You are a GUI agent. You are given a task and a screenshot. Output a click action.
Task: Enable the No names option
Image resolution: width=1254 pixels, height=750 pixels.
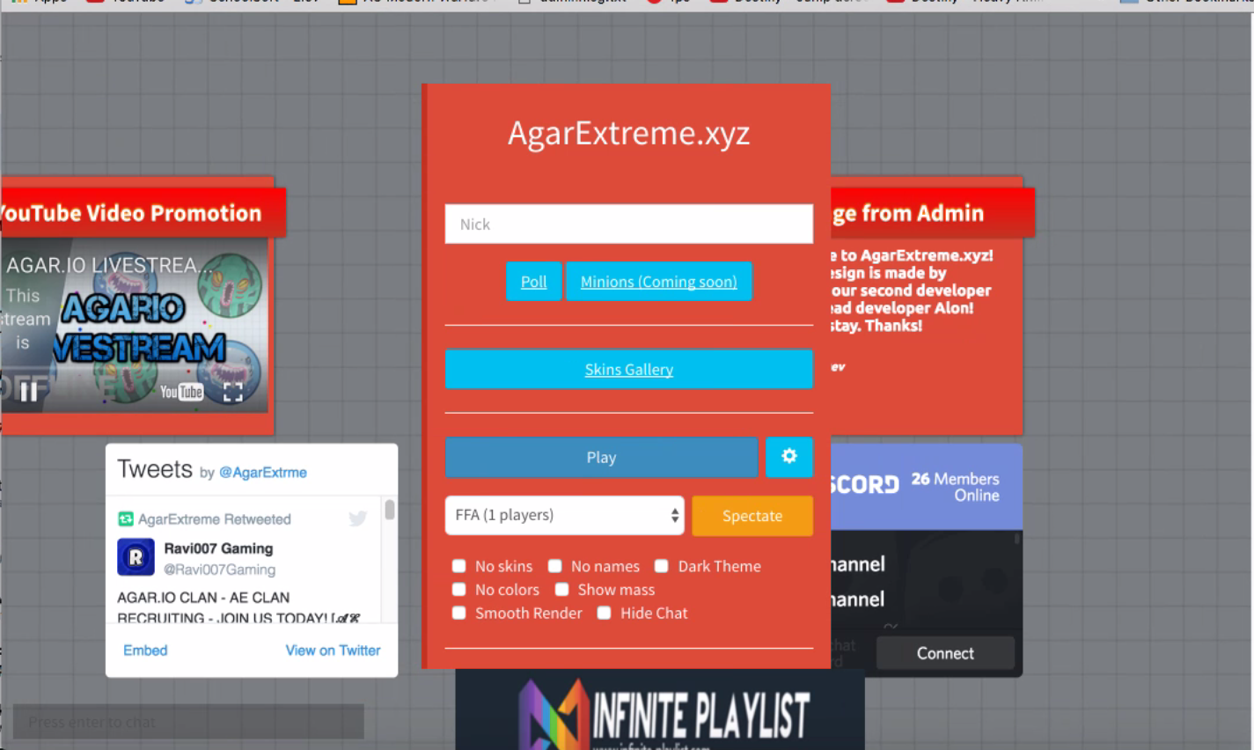(554, 566)
